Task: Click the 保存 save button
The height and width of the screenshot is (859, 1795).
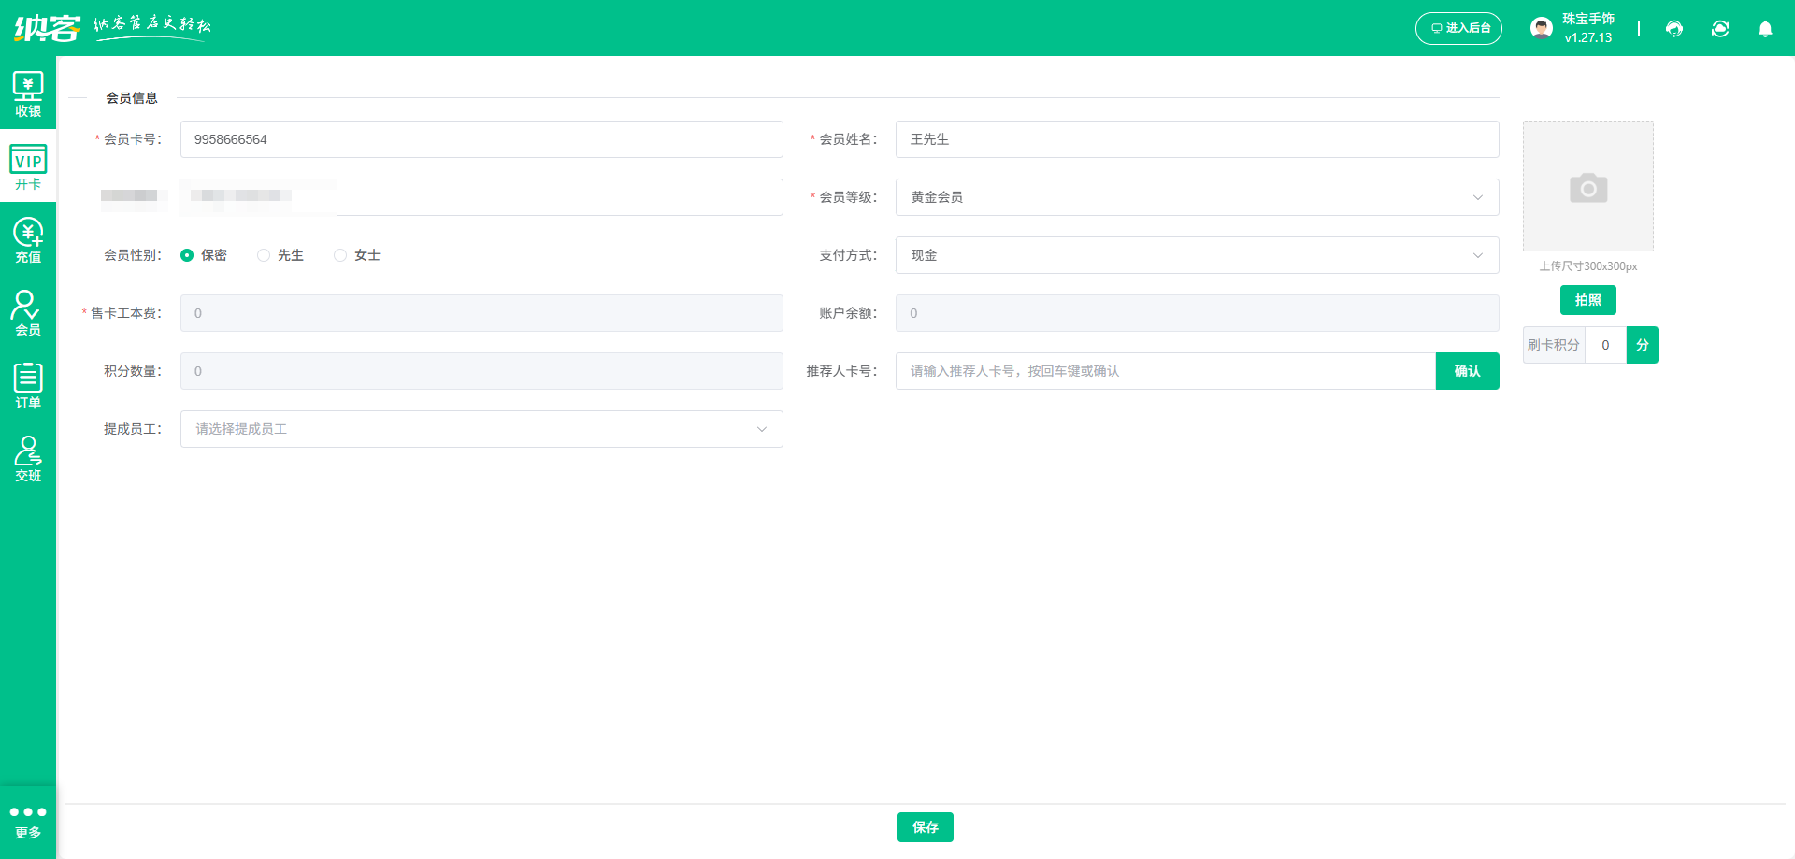Action: 925,827
